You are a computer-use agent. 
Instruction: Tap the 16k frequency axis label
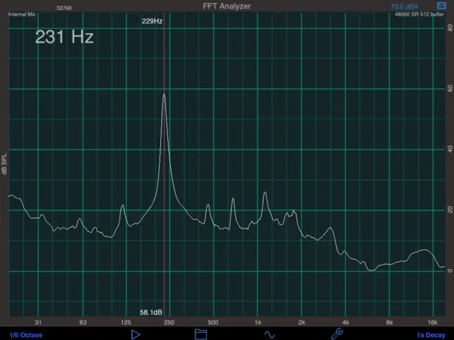[432, 322]
